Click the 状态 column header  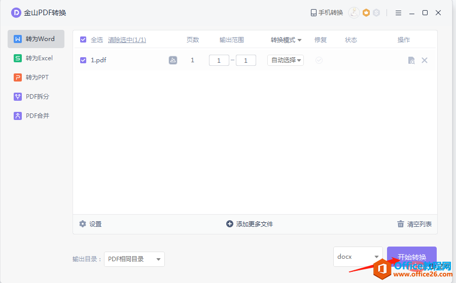(351, 40)
